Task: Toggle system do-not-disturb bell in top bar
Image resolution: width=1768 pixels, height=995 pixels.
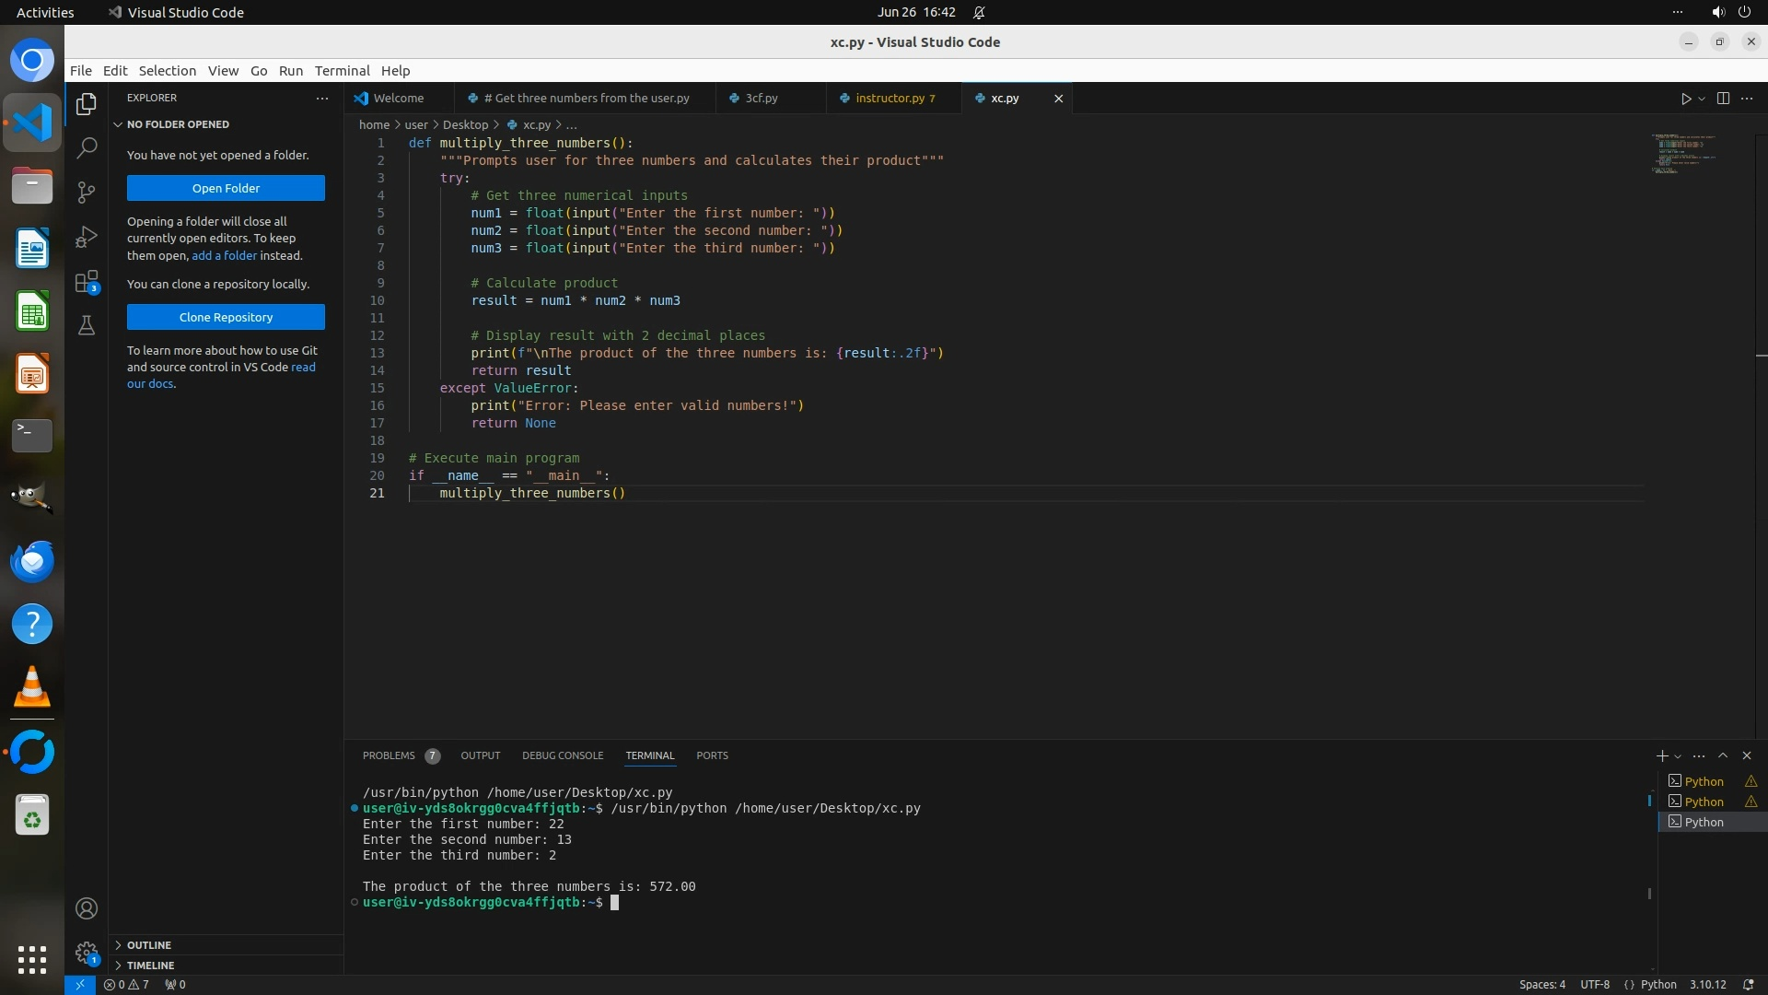Action: coord(979,13)
